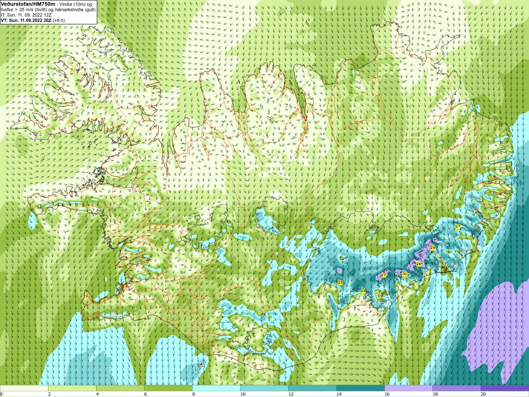Click the 'IT: Sun. 11. 09. 2022 12Z' line
The image size is (529, 397).
(26, 15)
